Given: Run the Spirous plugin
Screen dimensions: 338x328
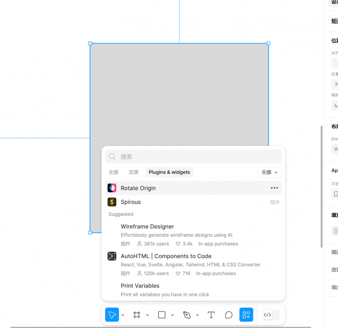Looking at the screenshot, I should (x=193, y=202).
